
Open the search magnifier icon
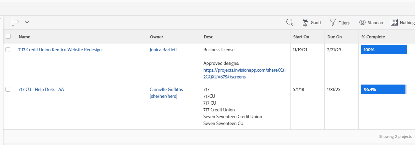[x=290, y=22]
